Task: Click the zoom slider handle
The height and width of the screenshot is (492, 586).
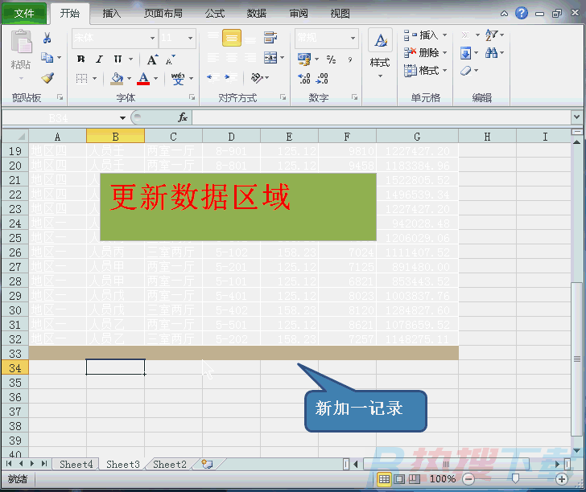Action: pyautogui.click(x=515, y=478)
